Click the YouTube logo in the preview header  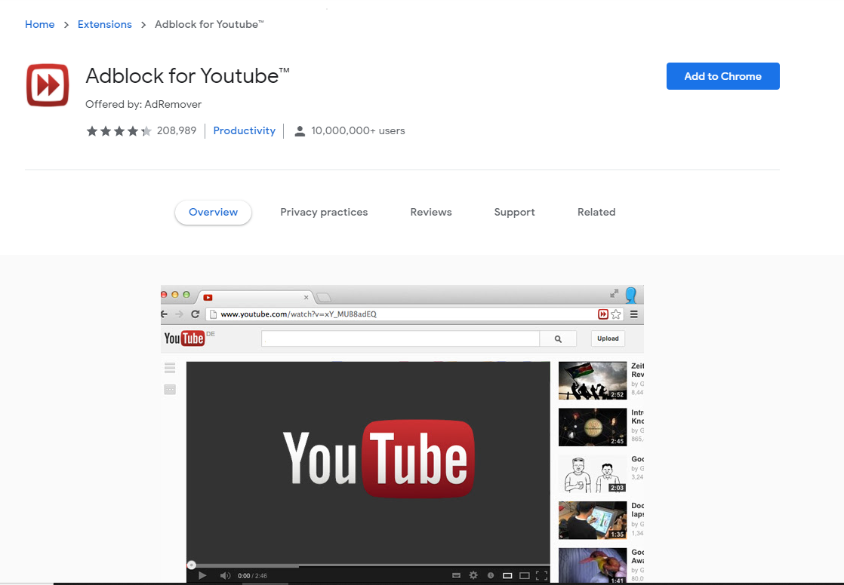(184, 338)
